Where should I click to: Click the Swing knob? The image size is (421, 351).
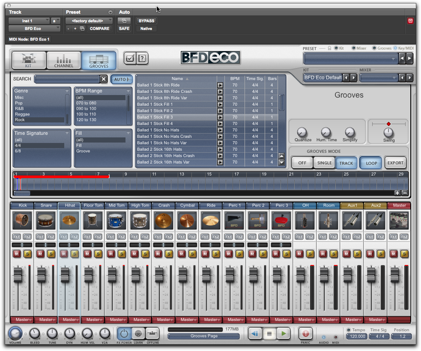(x=388, y=132)
